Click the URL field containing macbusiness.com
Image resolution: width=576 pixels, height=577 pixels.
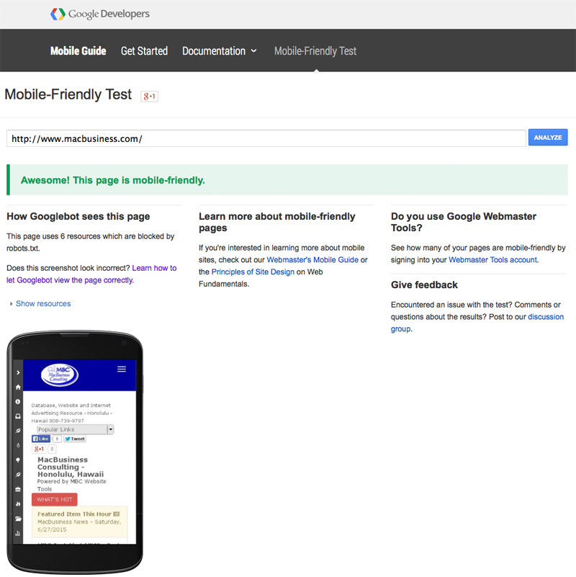coord(266,138)
